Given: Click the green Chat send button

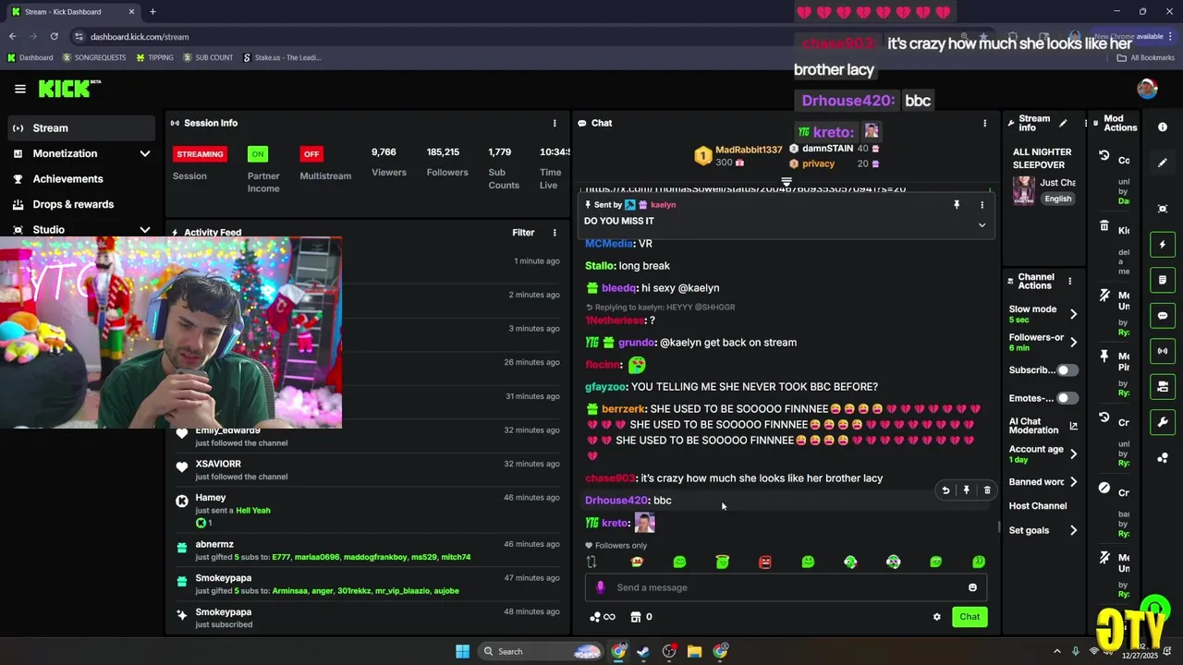Looking at the screenshot, I should click(970, 617).
